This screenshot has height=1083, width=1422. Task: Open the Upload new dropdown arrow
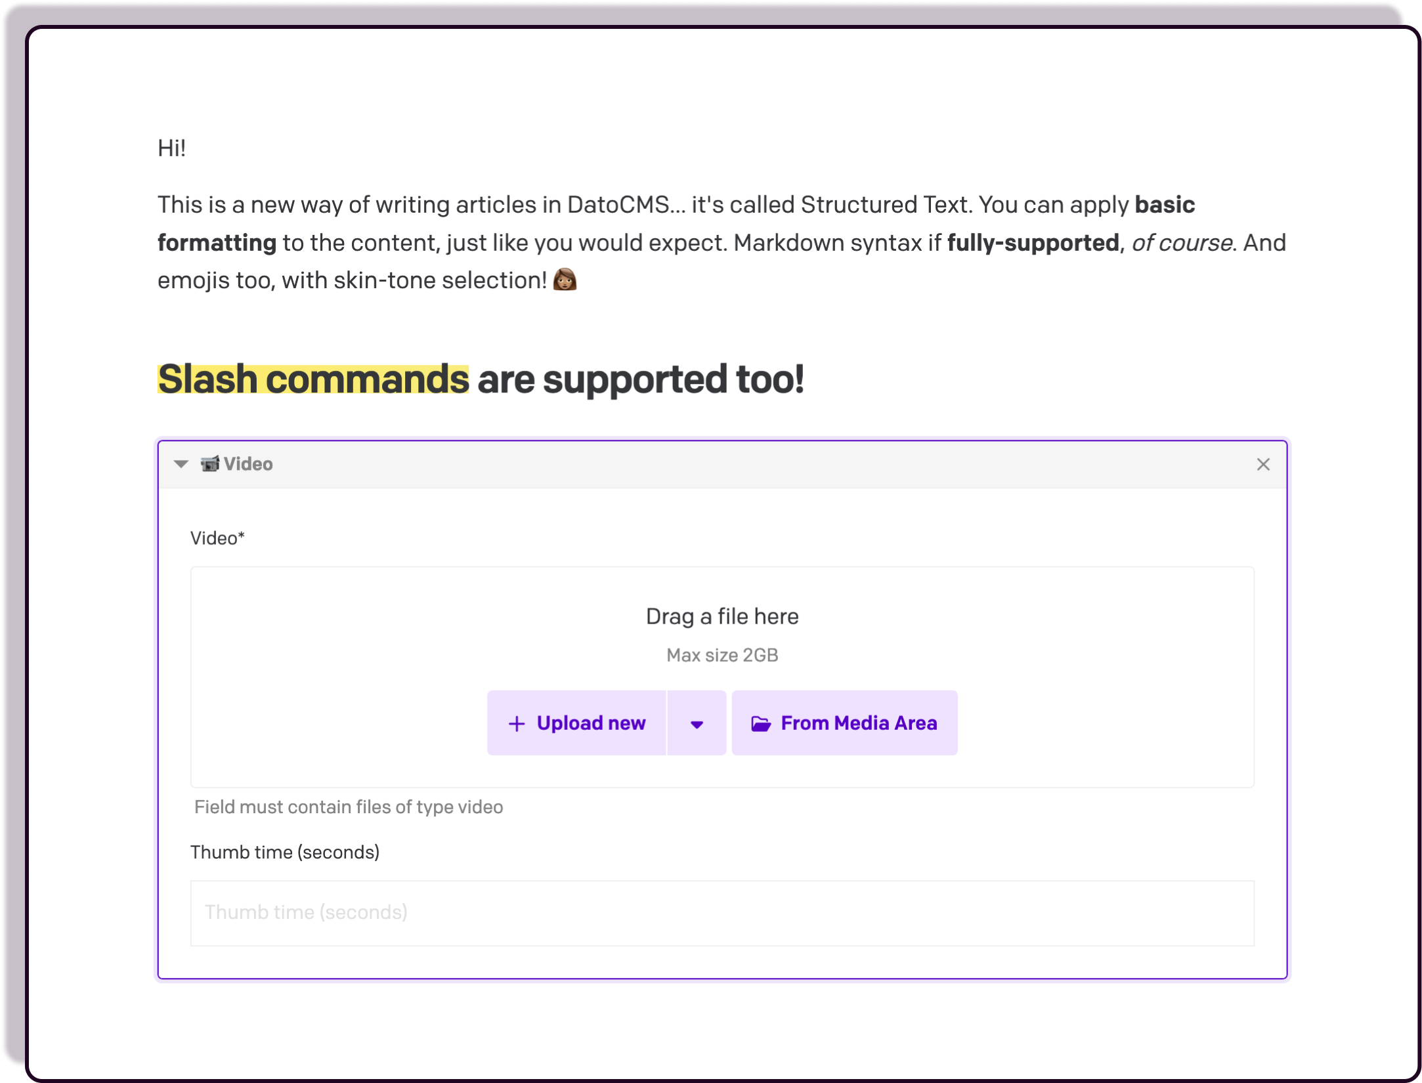coord(697,723)
